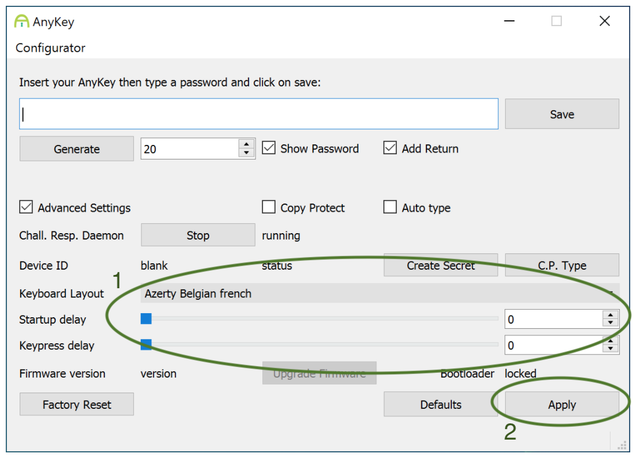
Task: Increase Keypress delay with up arrow
Action: pos(611,341)
